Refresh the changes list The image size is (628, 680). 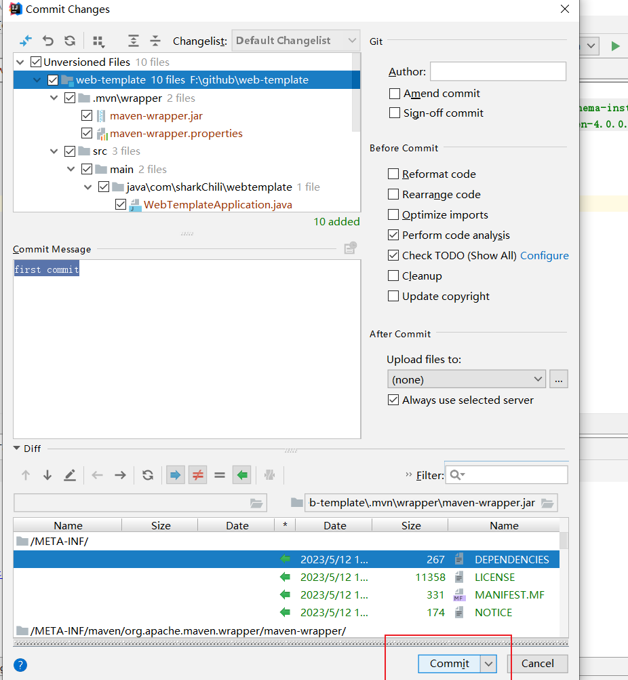point(70,41)
